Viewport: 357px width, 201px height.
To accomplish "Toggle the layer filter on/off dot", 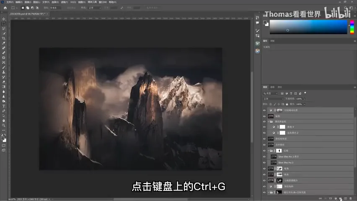I will tap(305, 93).
